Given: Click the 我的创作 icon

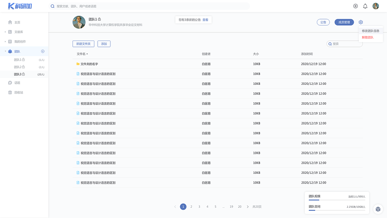Looking at the screenshot, I should [x=10, y=41].
